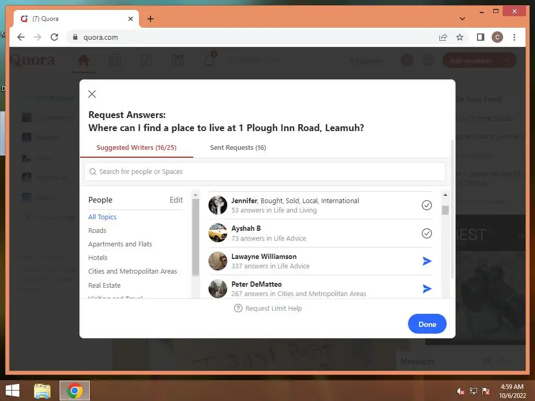535x401 pixels.
Task: Expand the Add question dropdown arrow
Action: [x=507, y=61]
